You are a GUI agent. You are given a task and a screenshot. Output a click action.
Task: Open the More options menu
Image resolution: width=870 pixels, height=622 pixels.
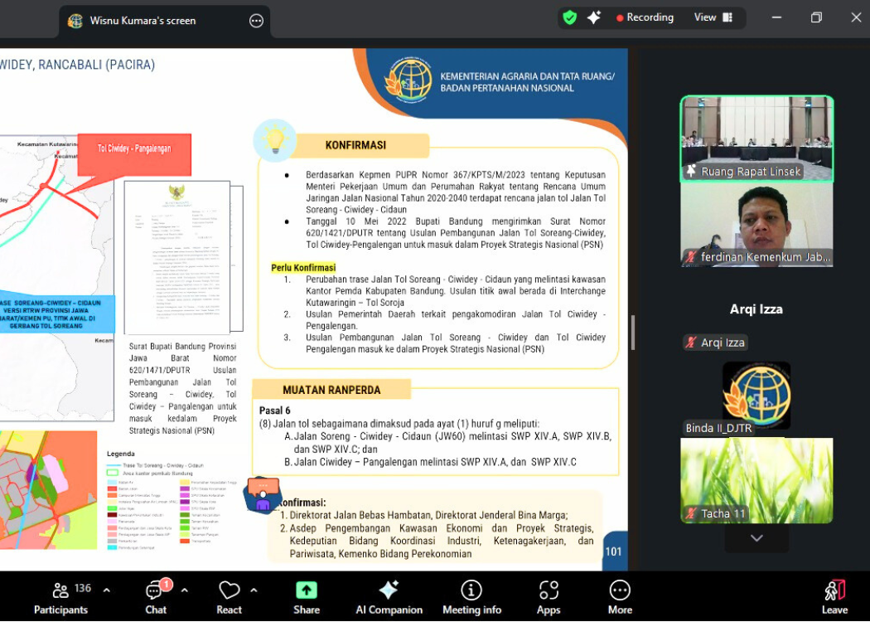[x=620, y=597]
